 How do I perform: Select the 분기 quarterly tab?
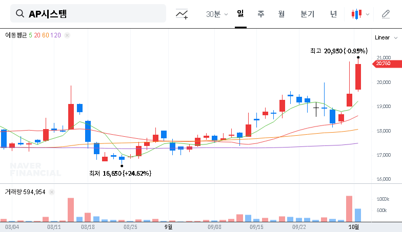[308, 14]
